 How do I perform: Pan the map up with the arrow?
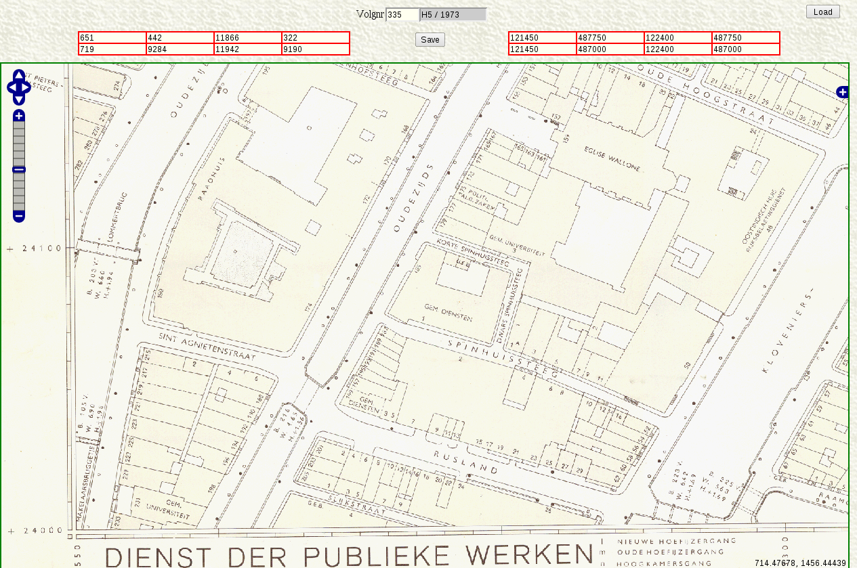(x=19, y=75)
